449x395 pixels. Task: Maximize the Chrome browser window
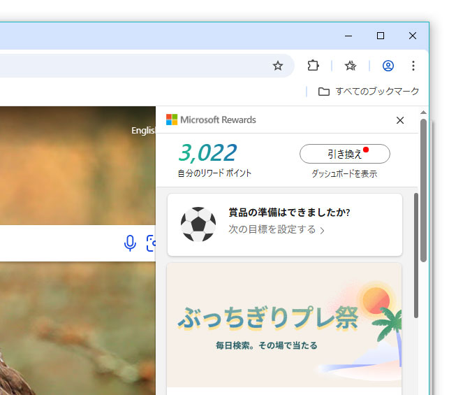(381, 36)
